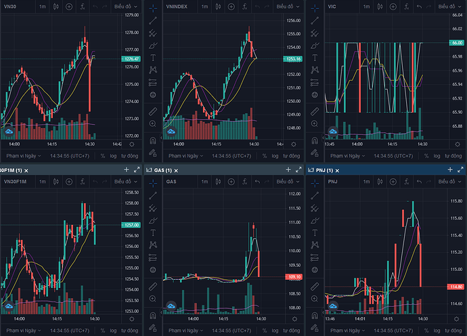
Task: Maximize the VN30F1M panel
Action: point(137,169)
